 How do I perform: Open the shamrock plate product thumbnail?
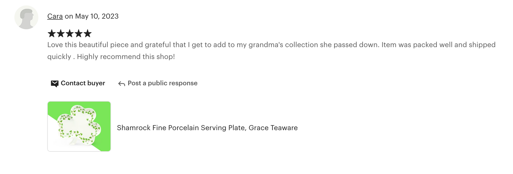coord(79,126)
